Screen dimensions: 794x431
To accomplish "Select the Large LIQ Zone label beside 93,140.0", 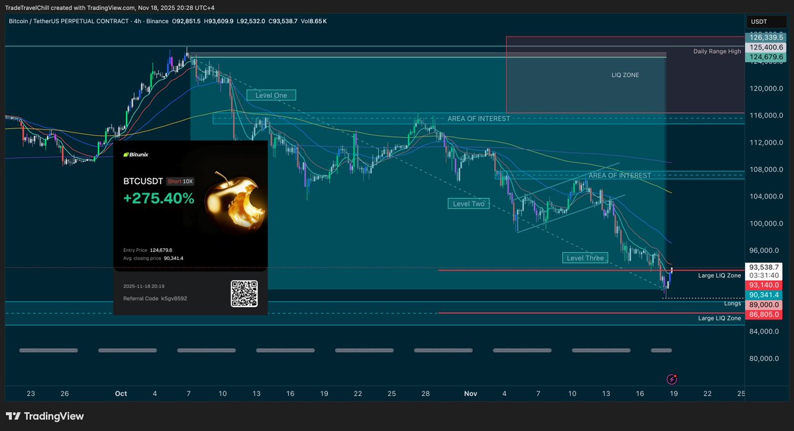I will [x=719, y=275].
